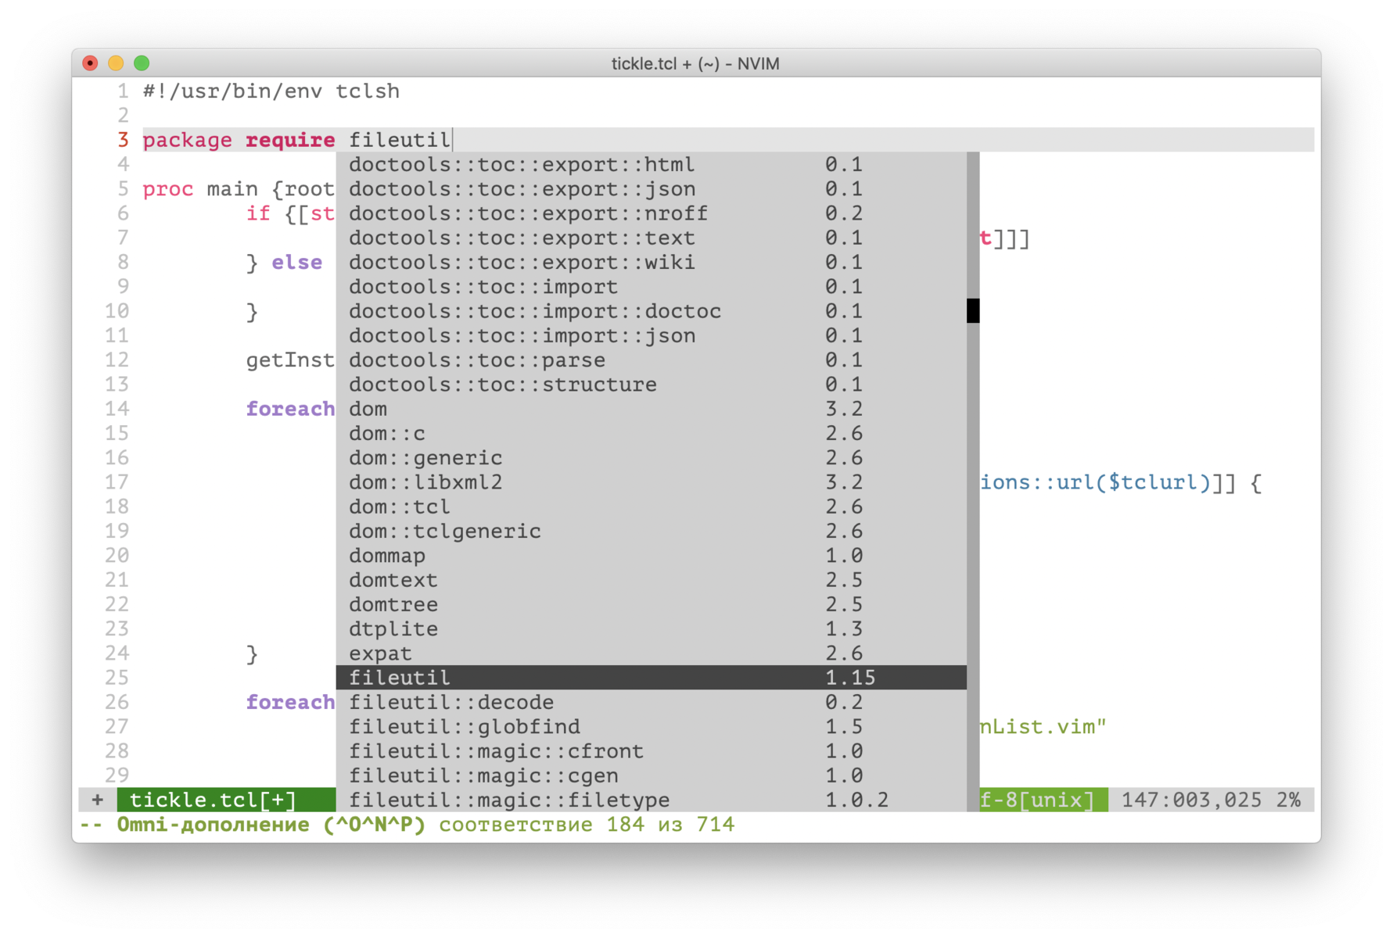Choose domtext 2.5 completion
This screenshot has height=938, width=1393.
[652, 580]
